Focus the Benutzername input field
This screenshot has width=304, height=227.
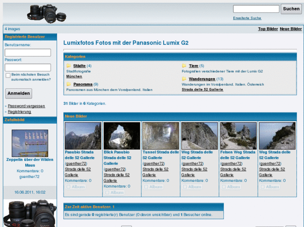point(28,52)
